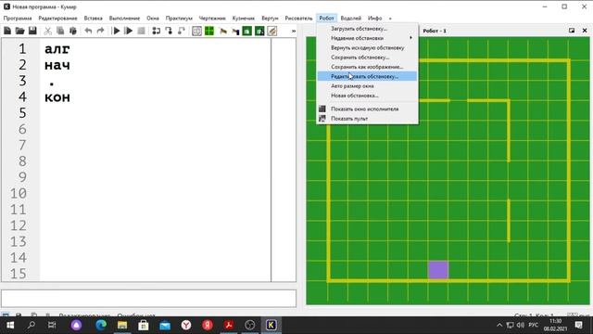Viewport: 593px width, 334px height.
Task: Detach the Robot panel window
Action: pyautogui.click(x=572, y=31)
